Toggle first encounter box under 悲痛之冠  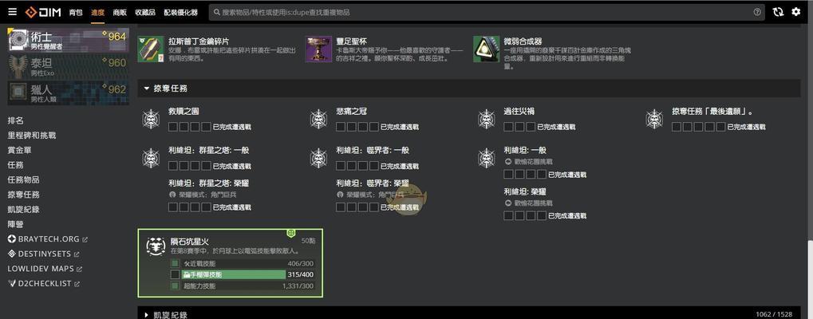[x=341, y=127]
